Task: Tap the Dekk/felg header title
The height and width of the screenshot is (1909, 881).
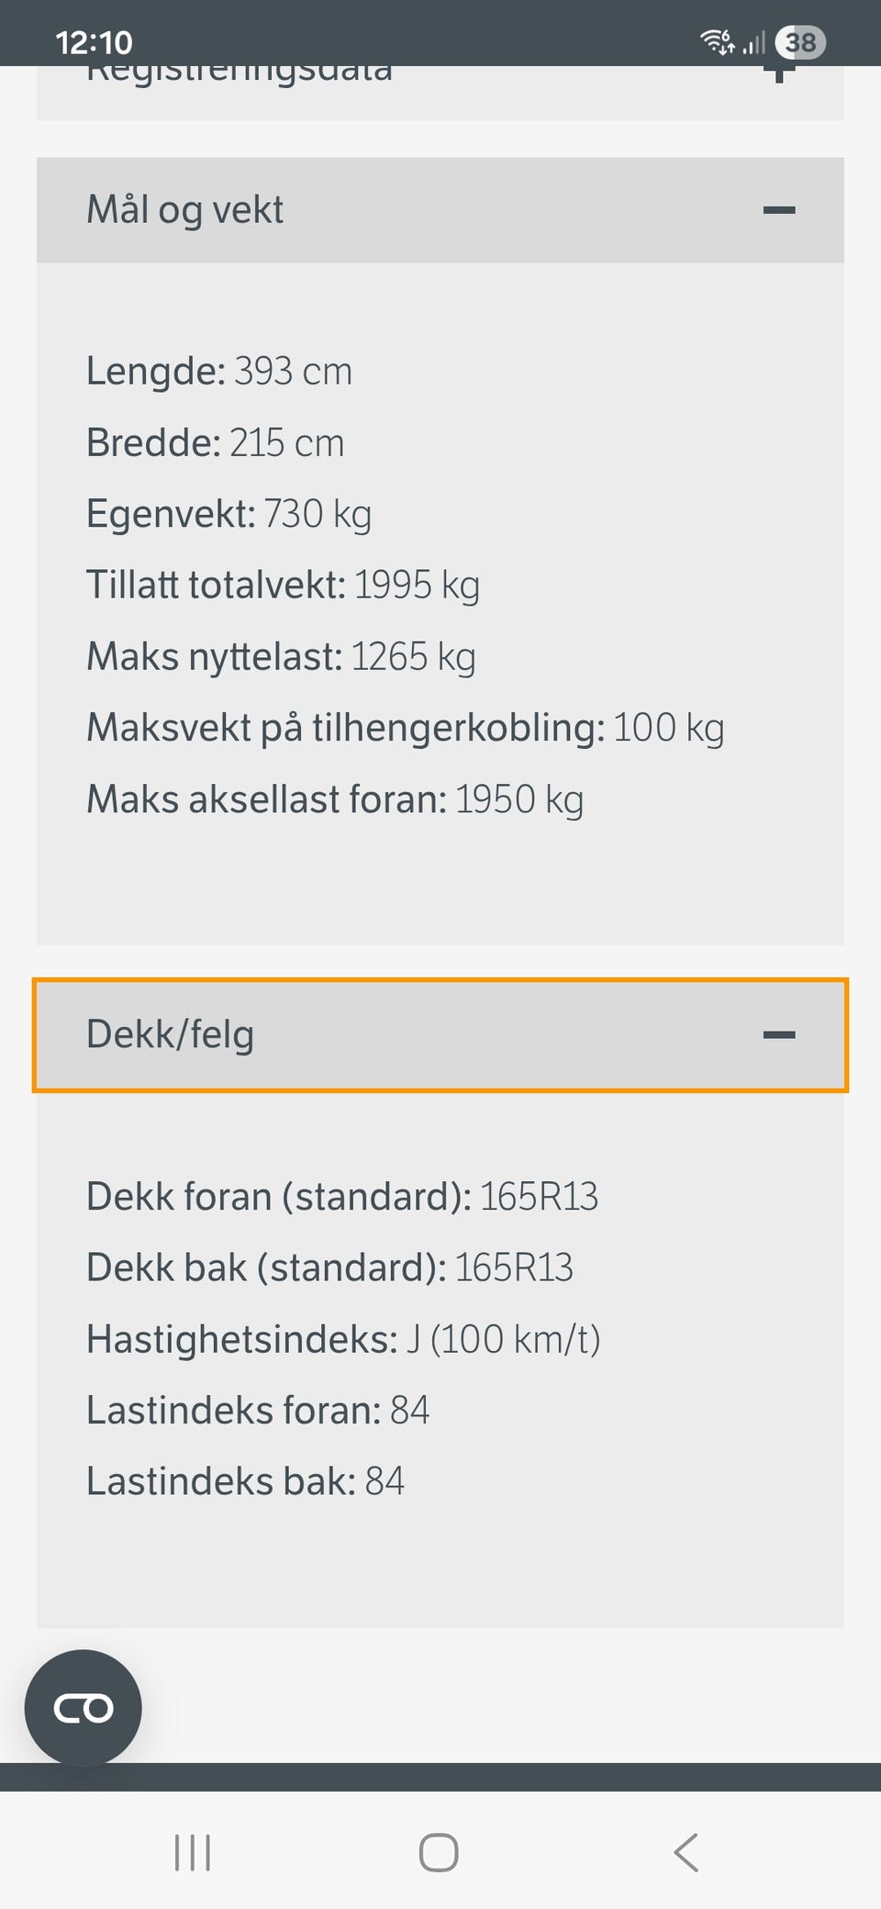Action: [x=170, y=1034]
